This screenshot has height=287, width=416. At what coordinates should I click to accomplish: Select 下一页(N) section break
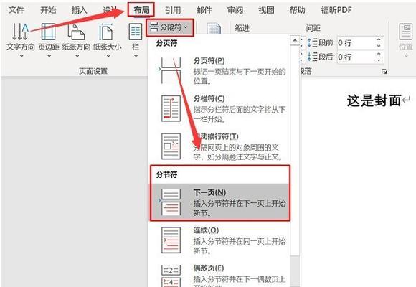coord(220,202)
